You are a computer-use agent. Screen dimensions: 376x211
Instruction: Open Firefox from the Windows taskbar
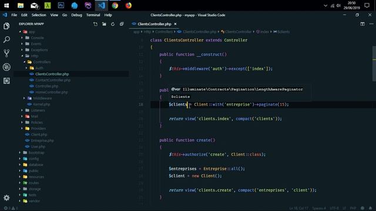point(129,5)
